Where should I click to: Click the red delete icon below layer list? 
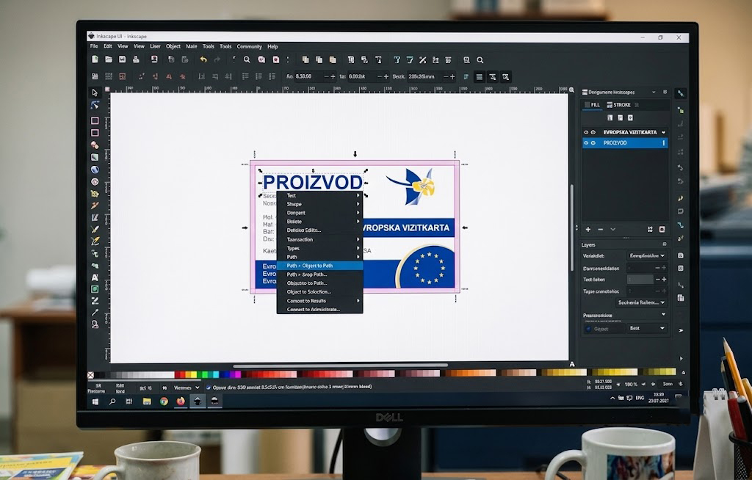coord(662,229)
